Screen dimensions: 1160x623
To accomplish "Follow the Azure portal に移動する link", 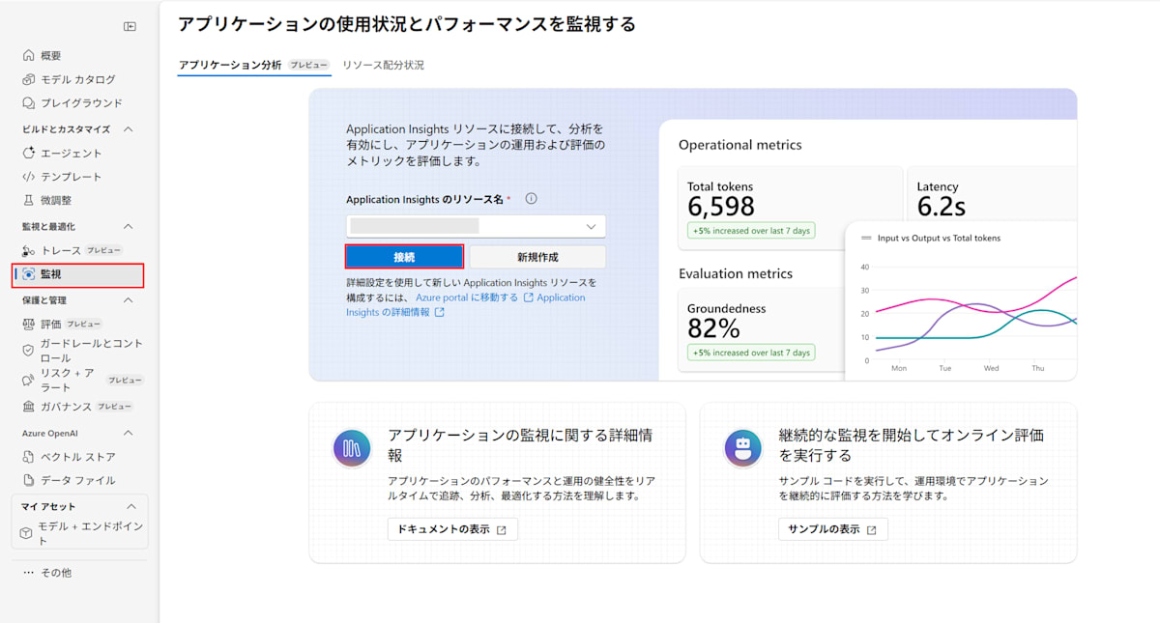I will (467, 297).
